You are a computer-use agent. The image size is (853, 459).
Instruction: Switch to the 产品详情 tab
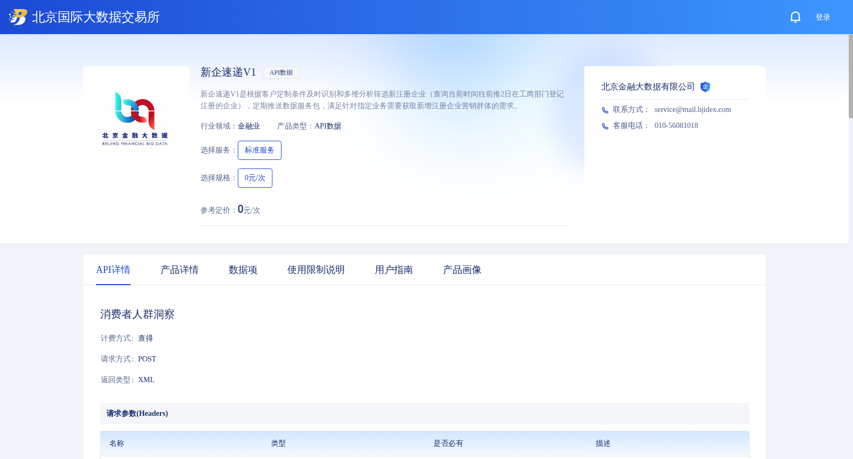[180, 270]
